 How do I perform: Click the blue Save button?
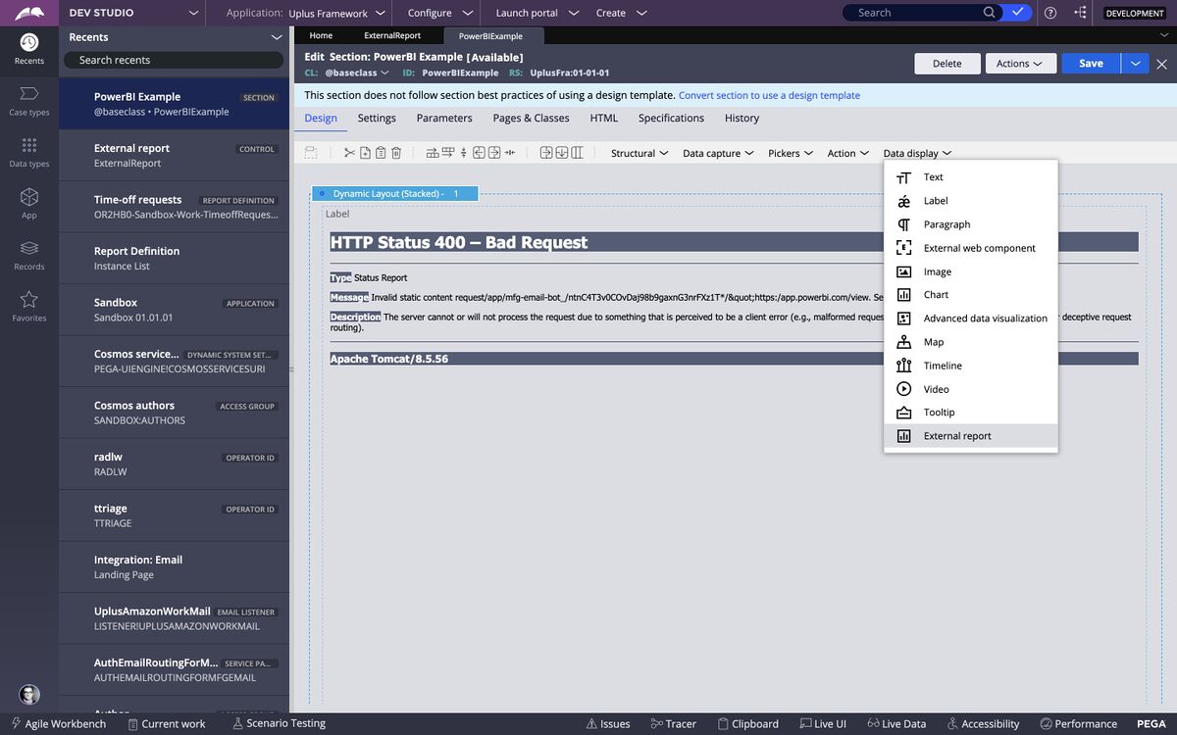1092,64
